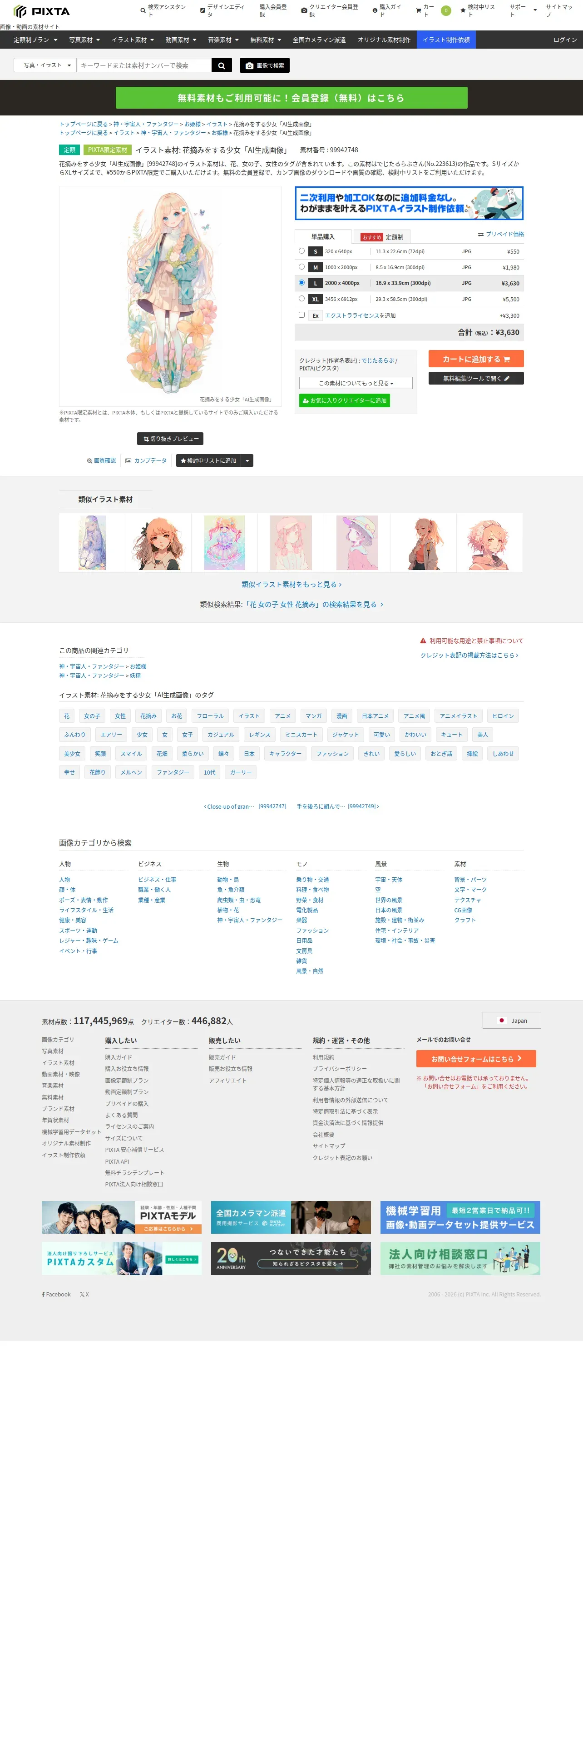This screenshot has height=1751, width=583.
Task: Click the warning icon beside 利用可能な用途と禁止事項について
Action: [423, 641]
